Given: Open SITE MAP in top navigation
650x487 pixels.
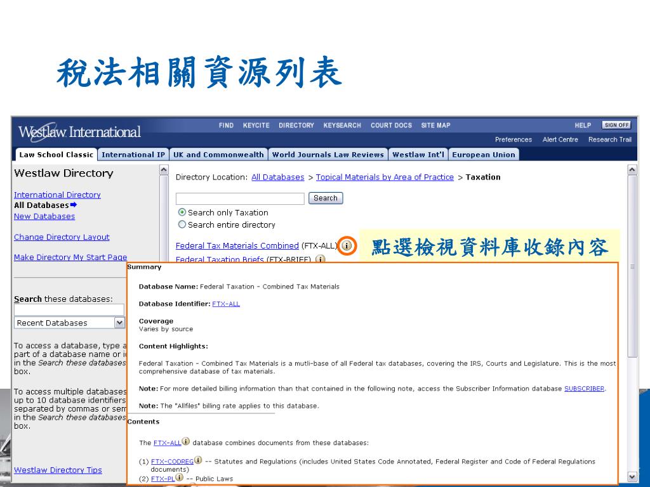Looking at the screenshot, I should point(435,125).
